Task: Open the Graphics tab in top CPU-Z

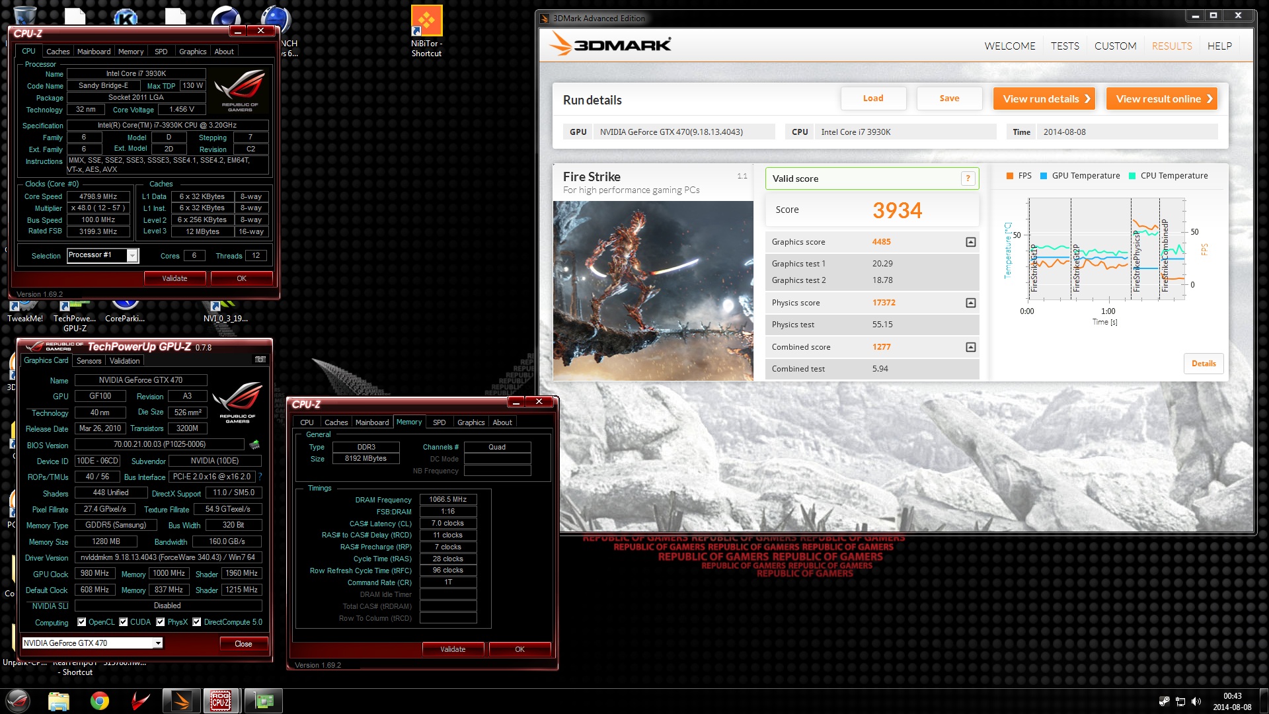Action: [192, 52]
